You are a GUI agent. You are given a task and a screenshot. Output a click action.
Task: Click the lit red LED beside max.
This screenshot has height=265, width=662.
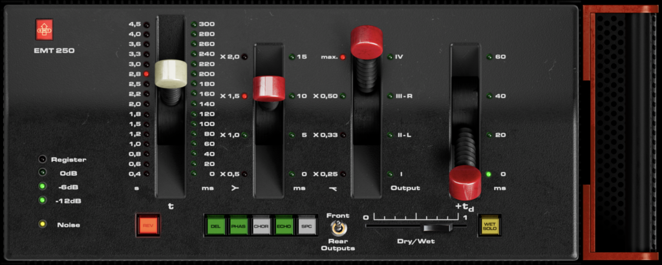[x=343, y=56]
